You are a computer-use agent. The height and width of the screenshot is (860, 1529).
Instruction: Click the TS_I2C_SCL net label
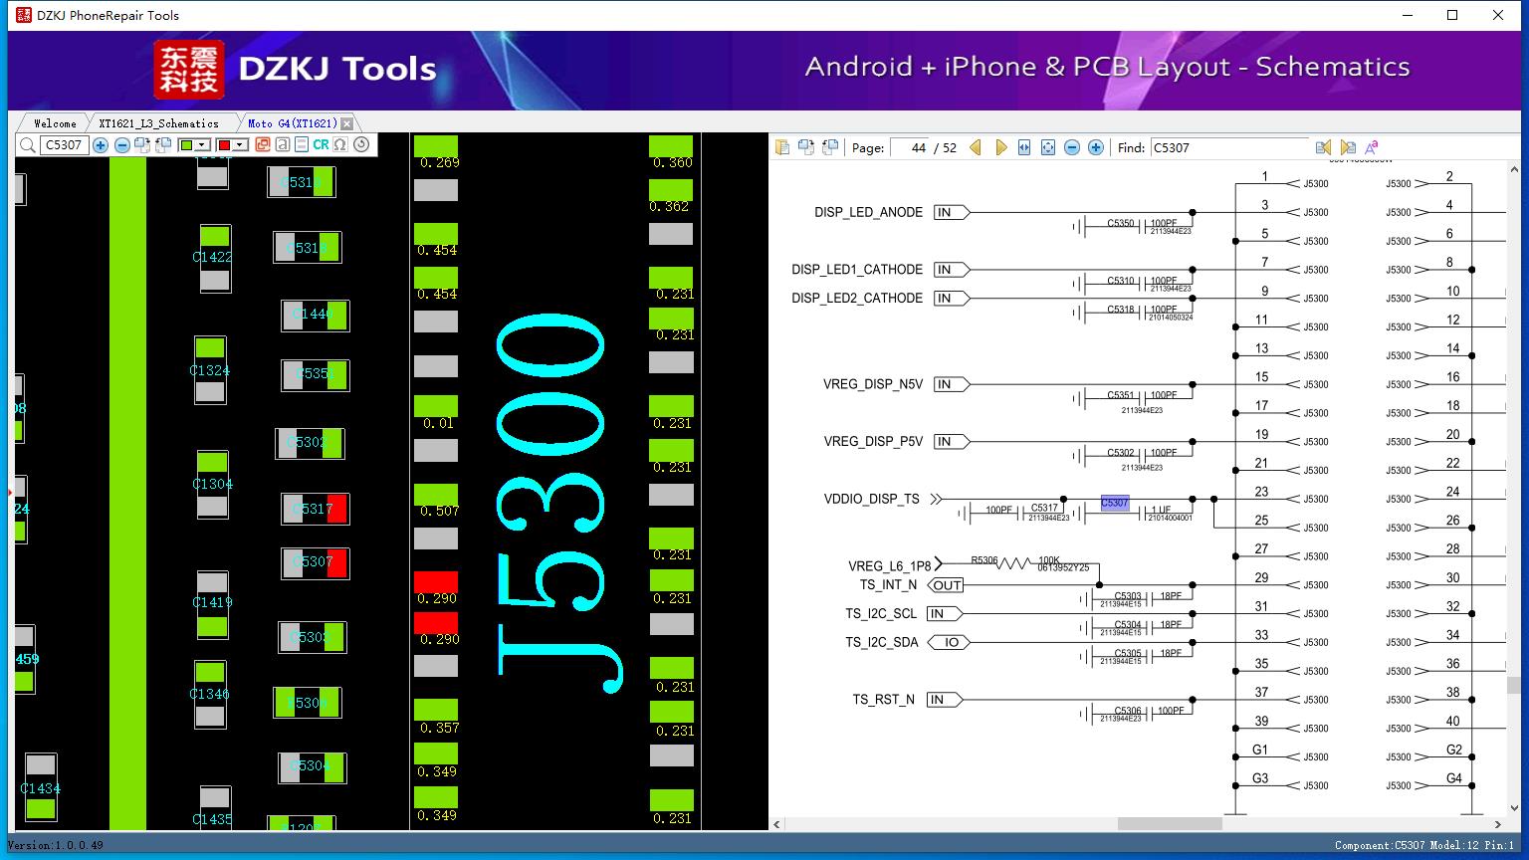[881, 613]
